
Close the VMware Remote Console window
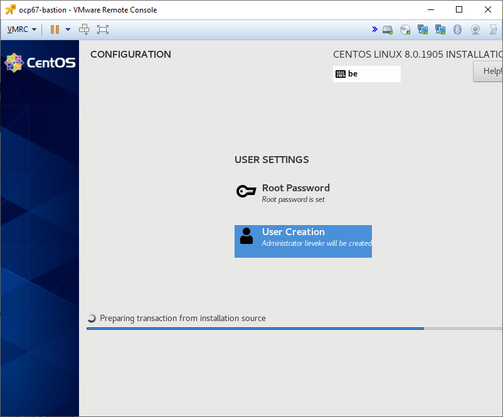pyautogui.click(x=487, y=9)
